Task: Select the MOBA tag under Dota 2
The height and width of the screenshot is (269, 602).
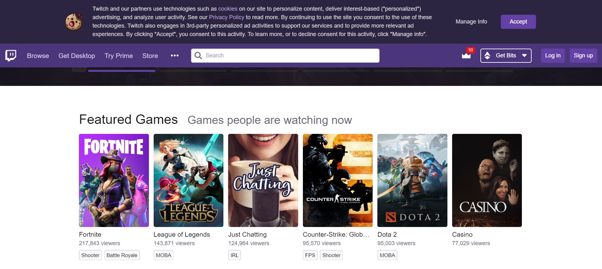Action: (x=387, y=255)
